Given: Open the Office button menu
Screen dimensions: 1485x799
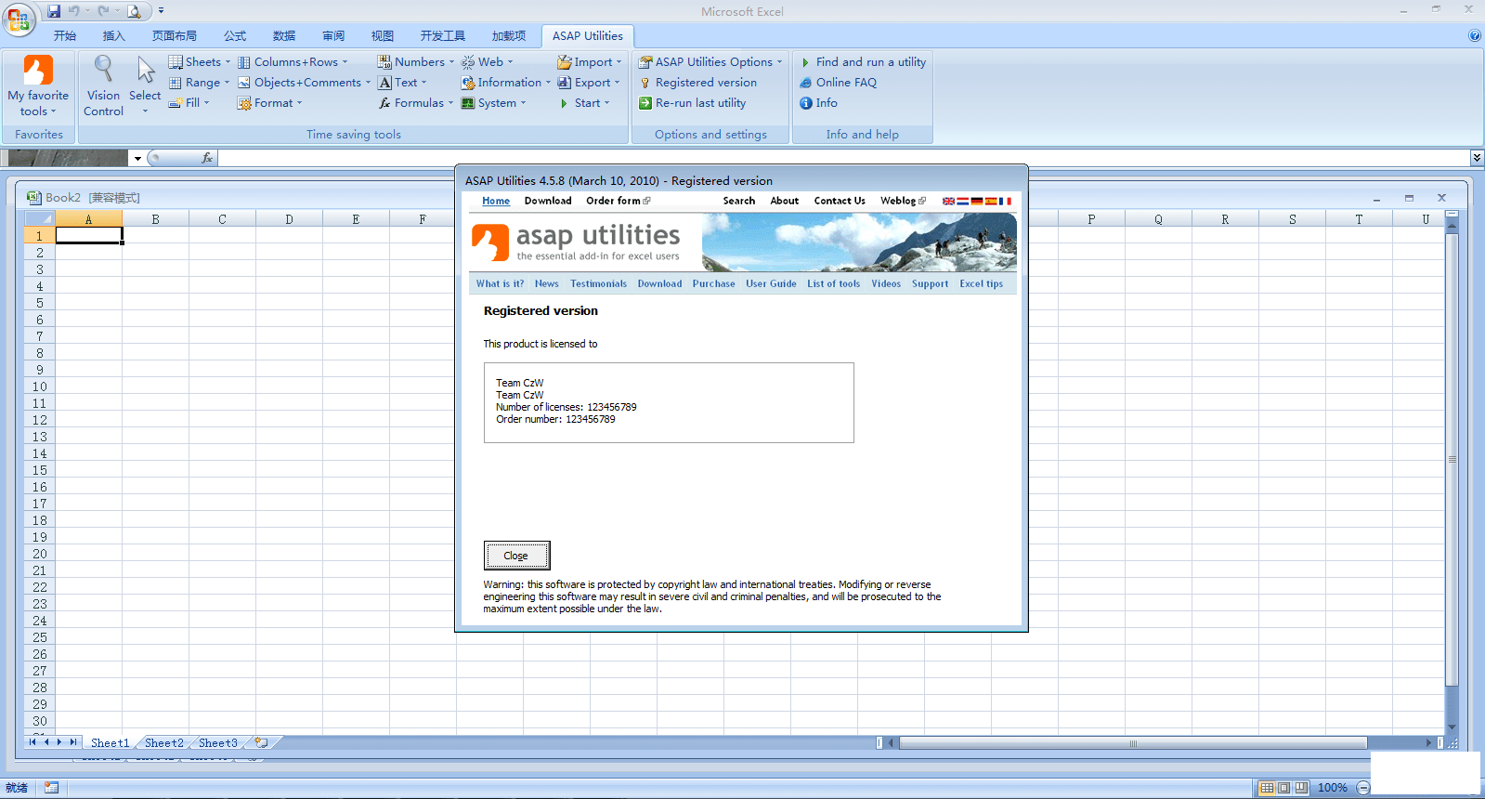Looking at the screenshot, I should [x=19, y=20].
